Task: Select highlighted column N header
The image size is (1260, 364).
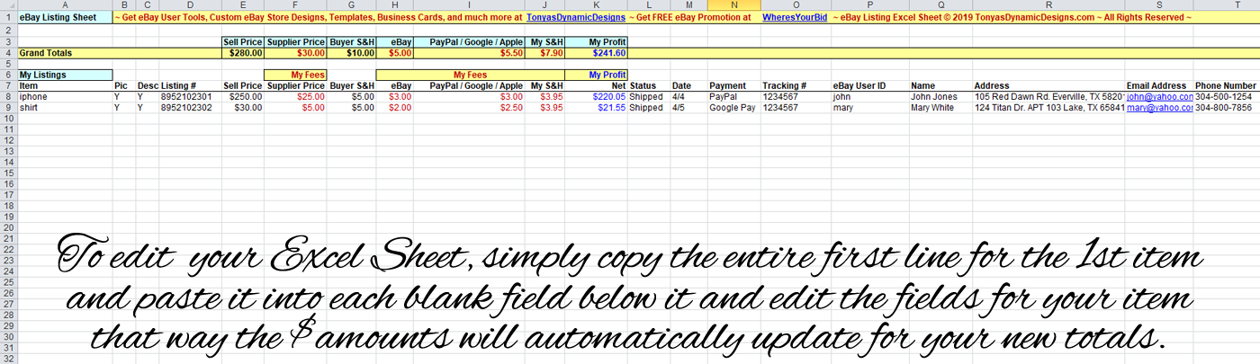Action: coord(733,5)
